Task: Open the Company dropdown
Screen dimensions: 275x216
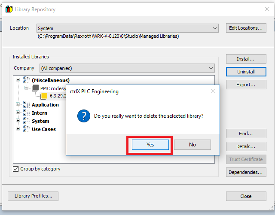Action: (x=211, y=68)
